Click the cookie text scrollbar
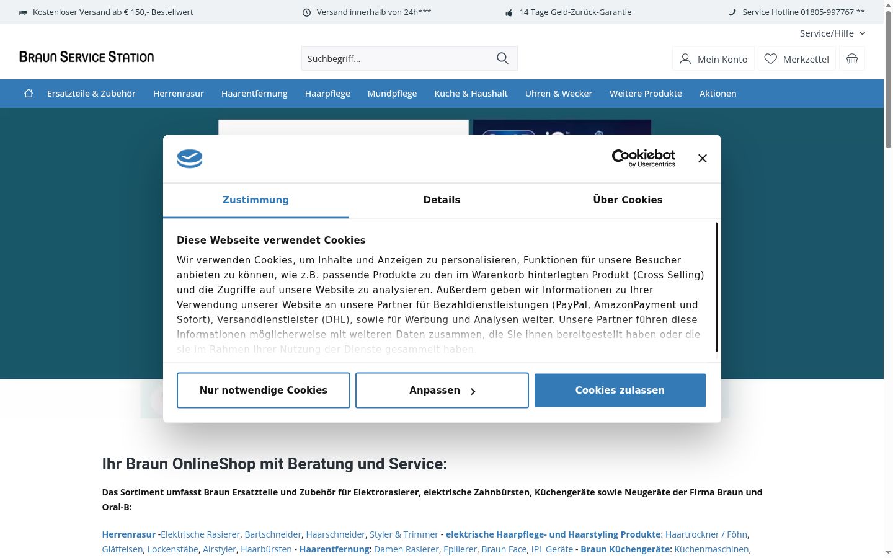The width and height of the screenshot is (893, 558). pos(716,288)
